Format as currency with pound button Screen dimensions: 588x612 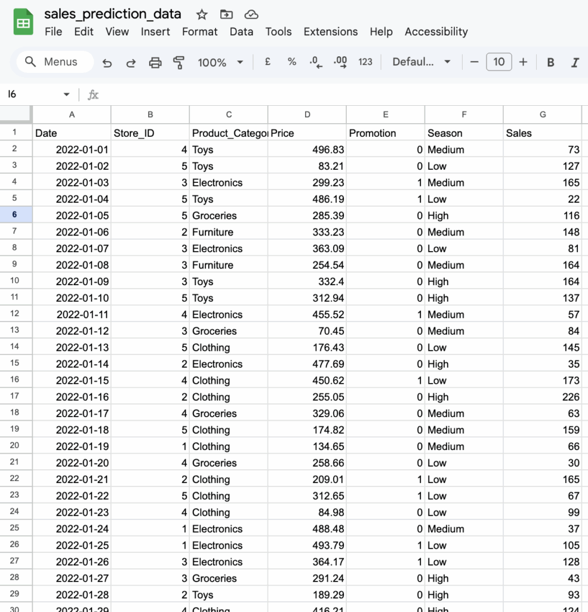[x=267, y=62]
